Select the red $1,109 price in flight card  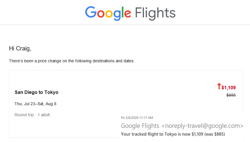228,88
